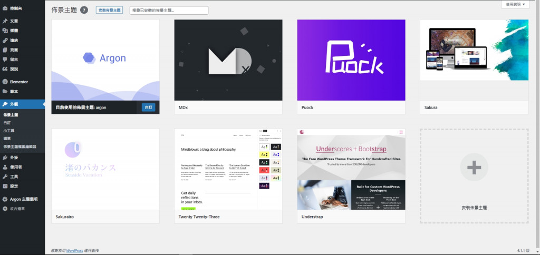Click the "Puock" theme name label
540x255 pixels.
(x=307, y=107)
